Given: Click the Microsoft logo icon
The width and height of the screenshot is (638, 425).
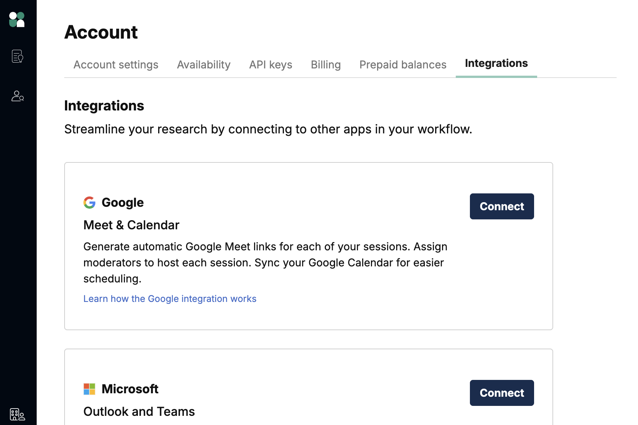Looking at the screenshot, I should point(89,389).
